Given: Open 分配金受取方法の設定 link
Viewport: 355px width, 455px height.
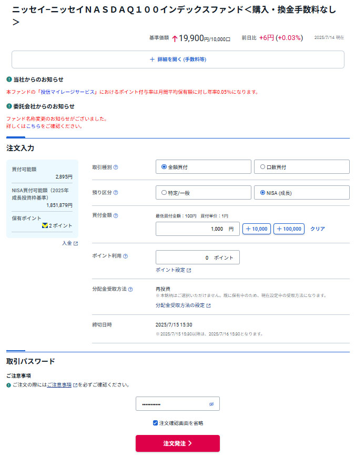Looking at the screenshot, I should coord(183,305).
